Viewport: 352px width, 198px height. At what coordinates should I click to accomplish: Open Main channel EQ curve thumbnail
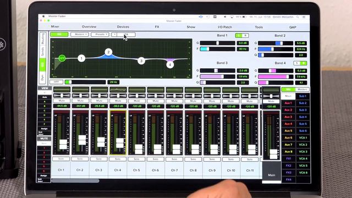pos(271,90)
